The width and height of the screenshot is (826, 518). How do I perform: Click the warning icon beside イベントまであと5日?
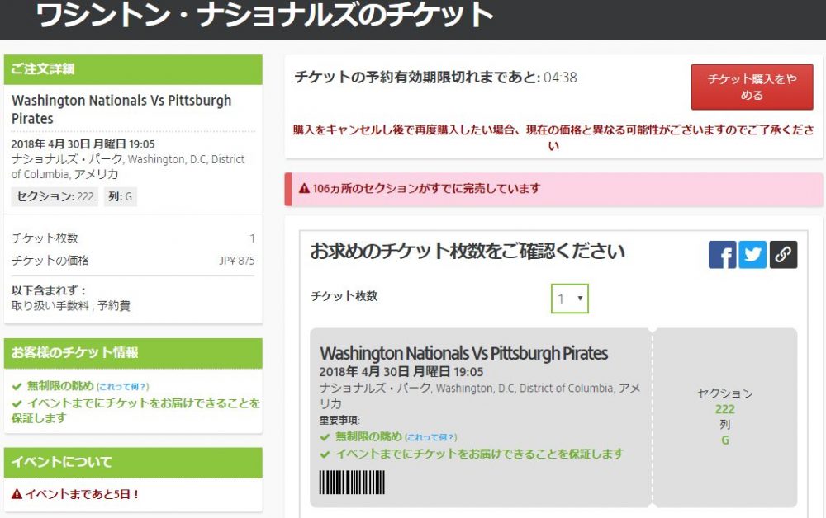coord(17,494)
